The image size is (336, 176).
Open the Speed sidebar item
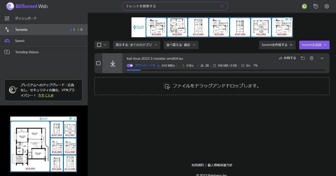point(44,41)
